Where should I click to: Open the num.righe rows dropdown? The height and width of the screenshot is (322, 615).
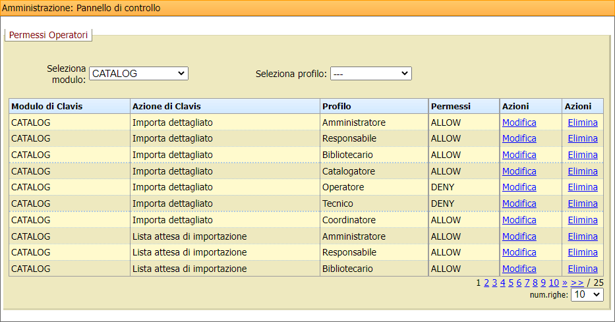coord(586,295)
